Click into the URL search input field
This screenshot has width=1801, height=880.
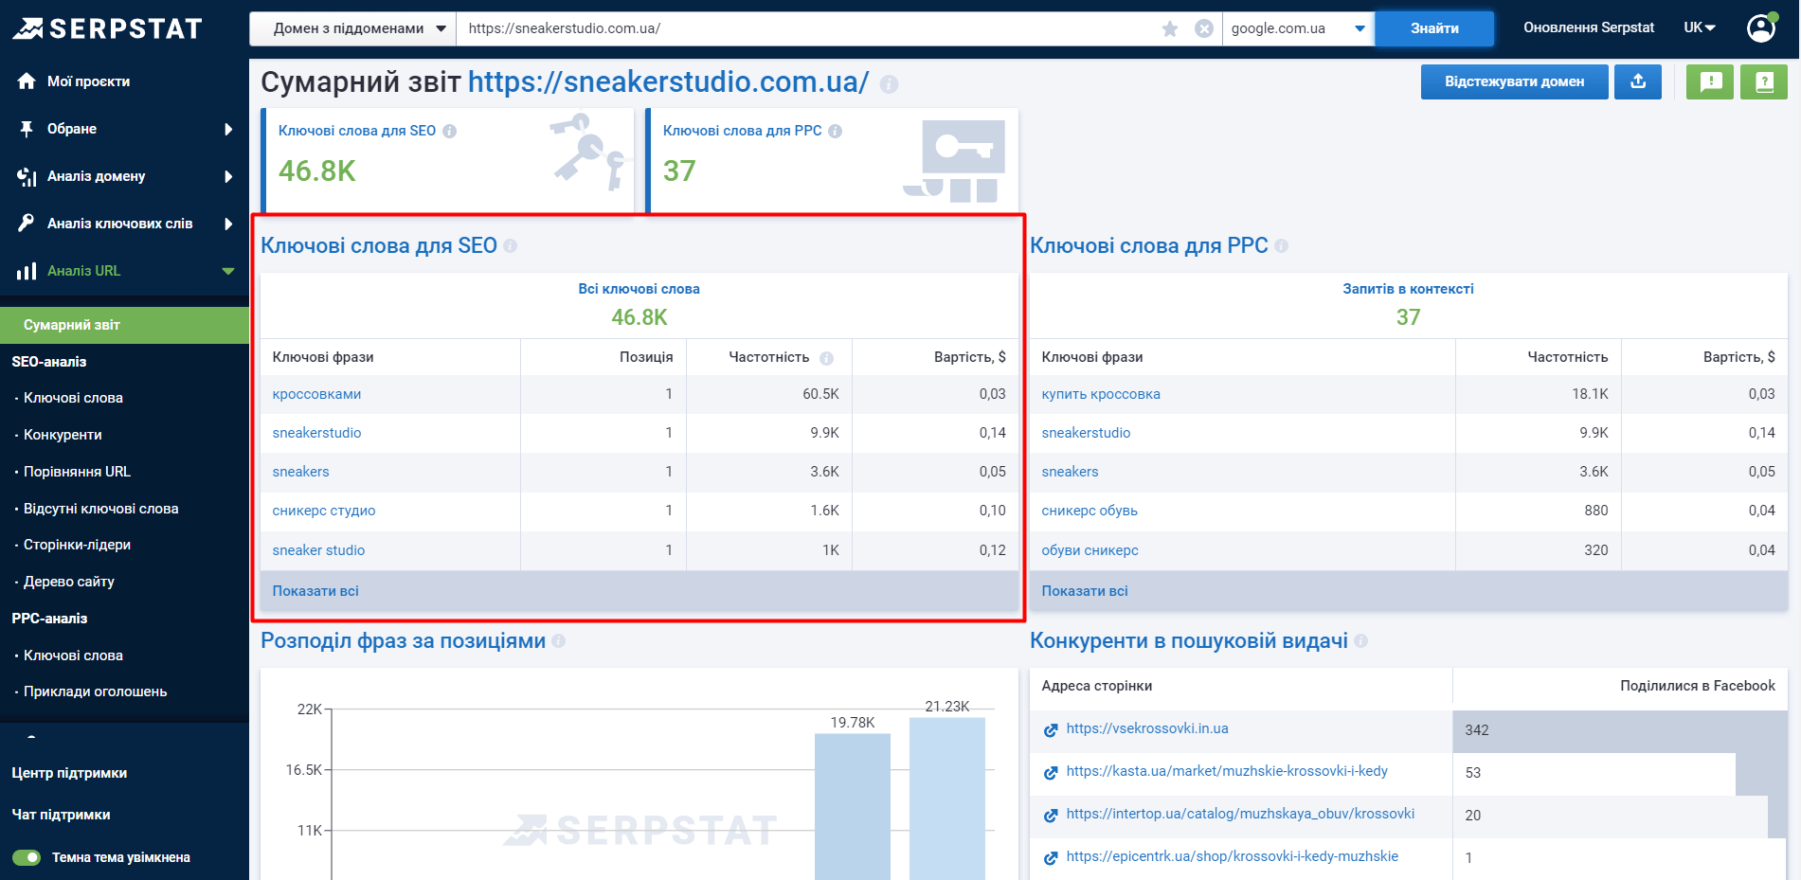[x=805, y=28]
